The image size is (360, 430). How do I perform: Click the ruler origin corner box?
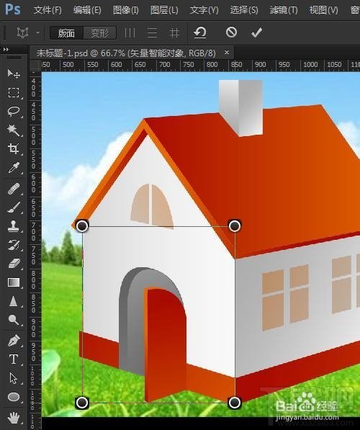click(35, 66)
